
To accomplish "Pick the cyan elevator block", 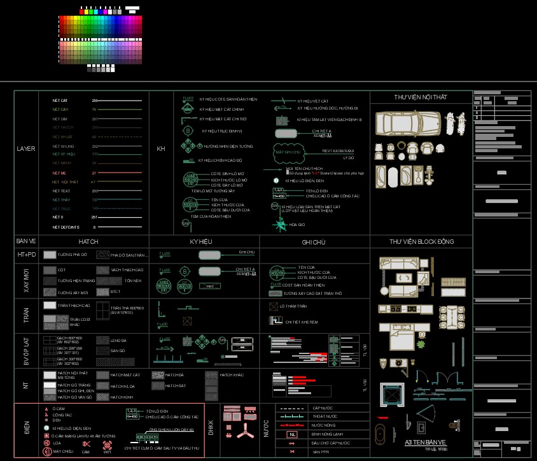I will (392, 395).
